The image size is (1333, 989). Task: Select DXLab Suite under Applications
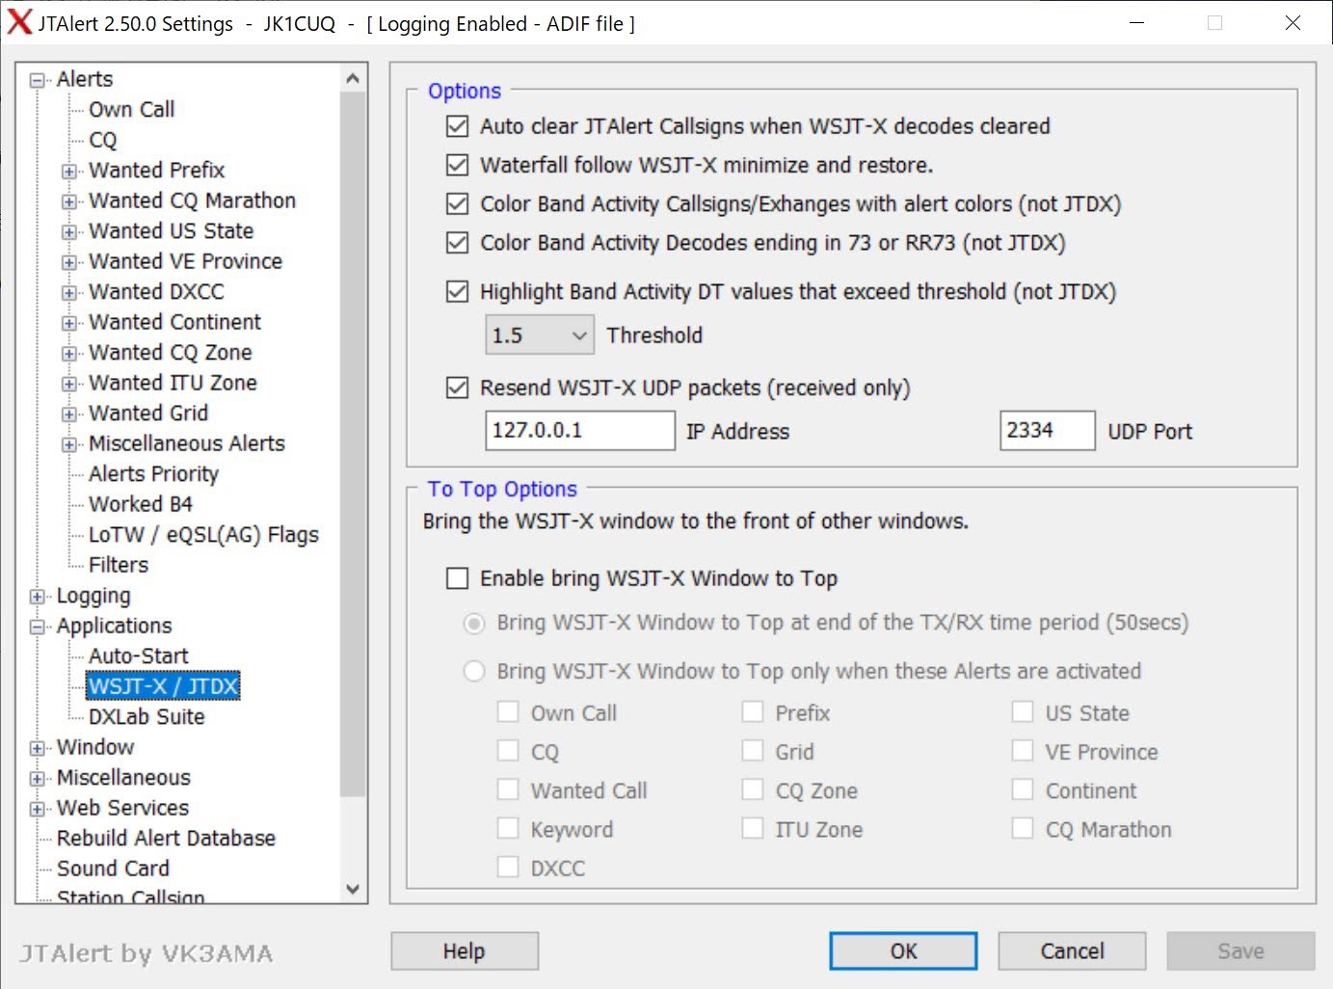click(147, 717)
